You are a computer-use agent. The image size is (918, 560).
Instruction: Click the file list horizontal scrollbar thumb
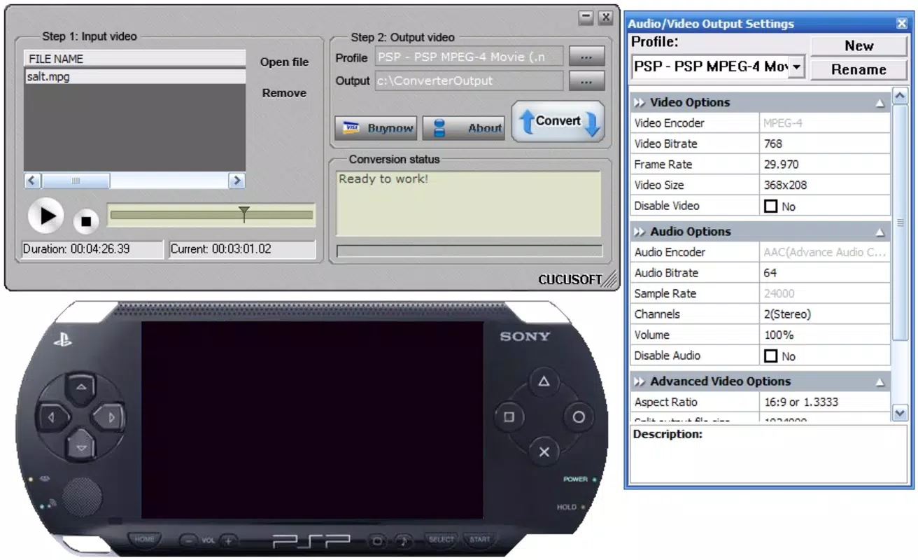tap(76, 181)
